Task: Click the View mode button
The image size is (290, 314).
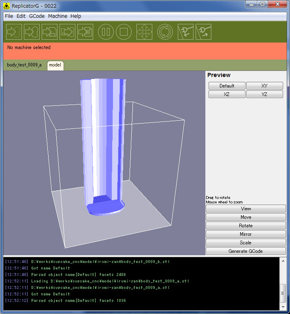Action: coord(246,209)
